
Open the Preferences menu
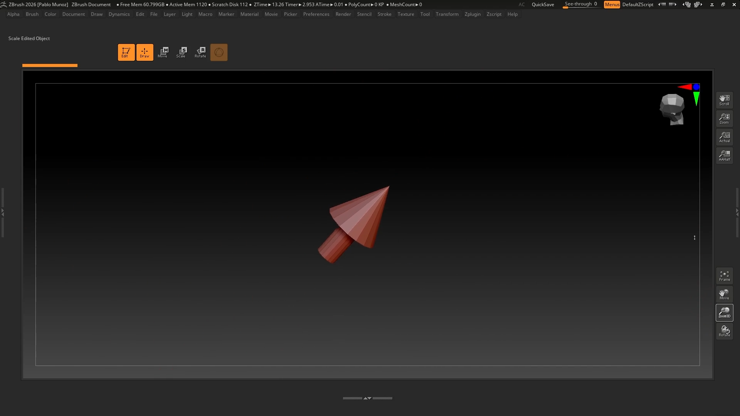pos(316,14)
